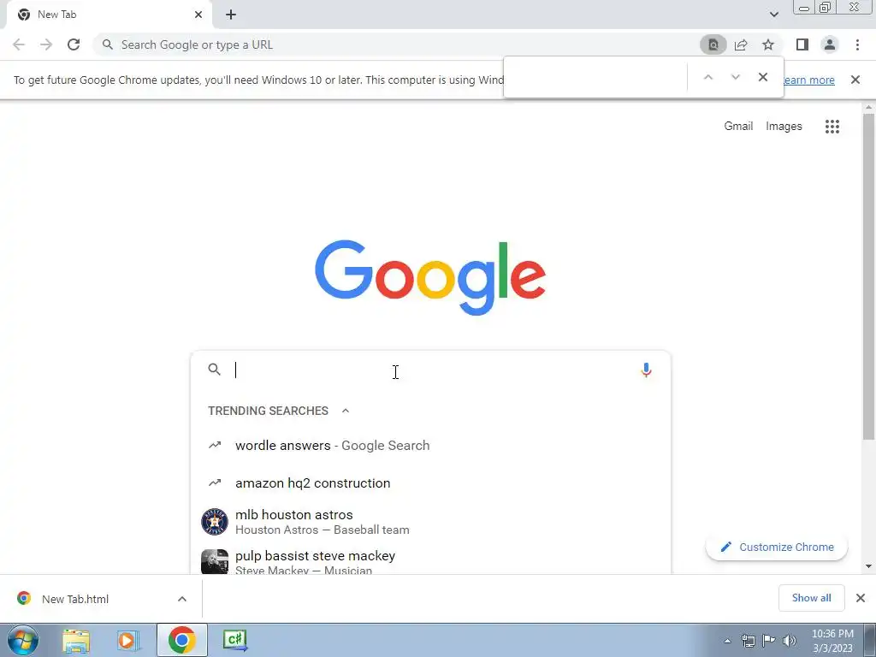The height and width of the screenshot is (657, 876).
Task: Jump to previous find result
Action: click(707, 77)
